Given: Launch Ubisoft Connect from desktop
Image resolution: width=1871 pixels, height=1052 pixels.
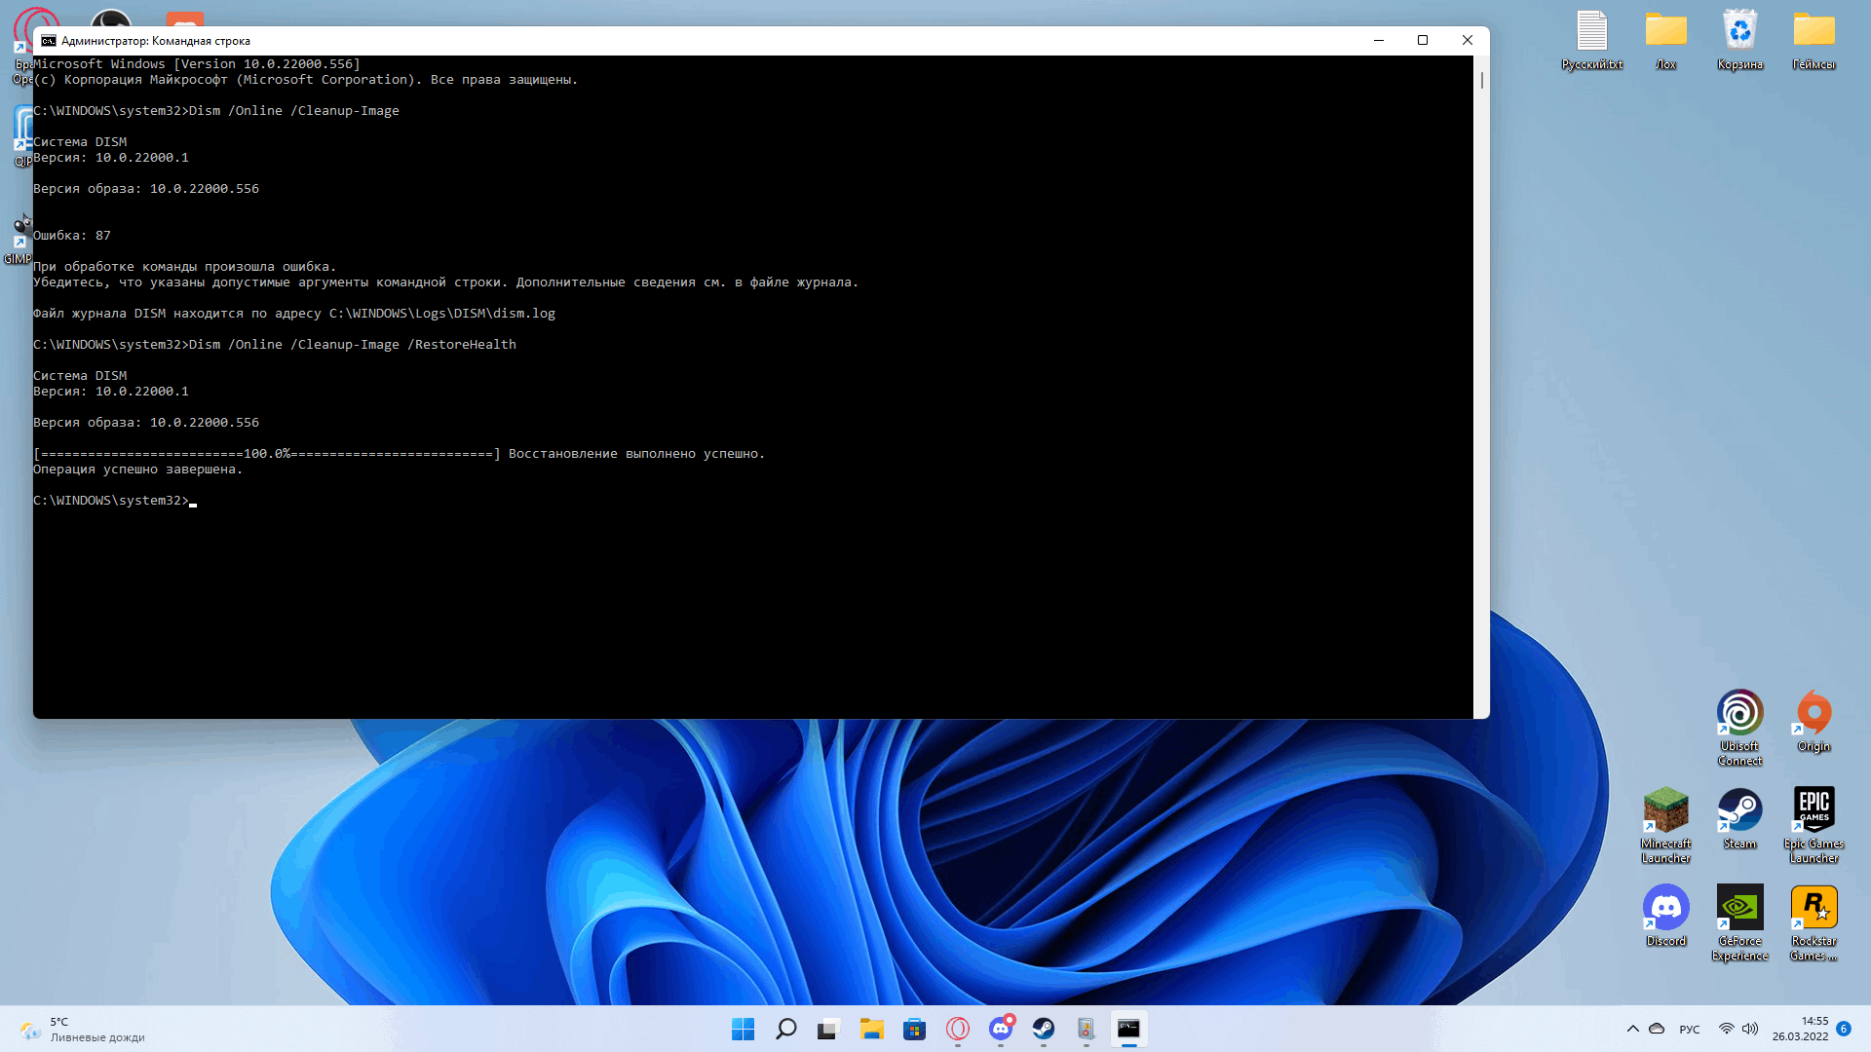Looking at the screenshot, I should point(1739,728).
